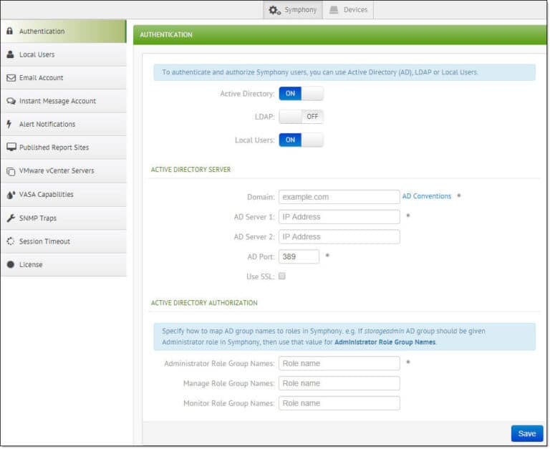The width and height of the screenshot is (550, 449).
Task: Click the Domain input field
Action: (x=339, y=197)
